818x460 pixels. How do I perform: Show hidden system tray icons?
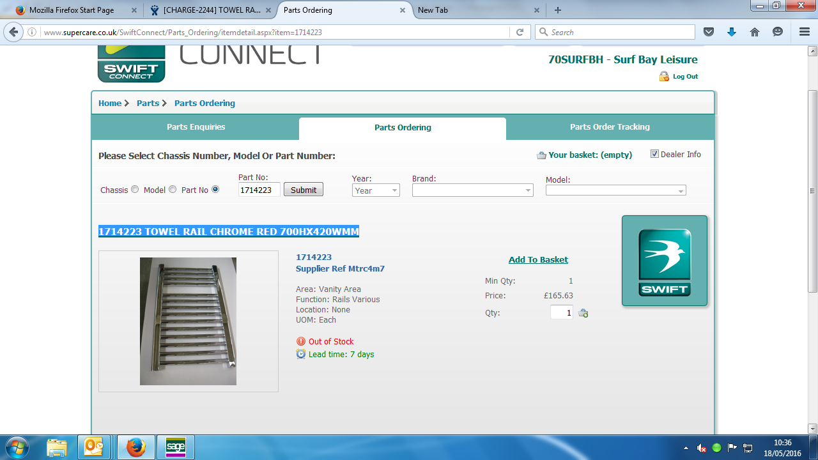pyautogui.click(x=686, y=448)
